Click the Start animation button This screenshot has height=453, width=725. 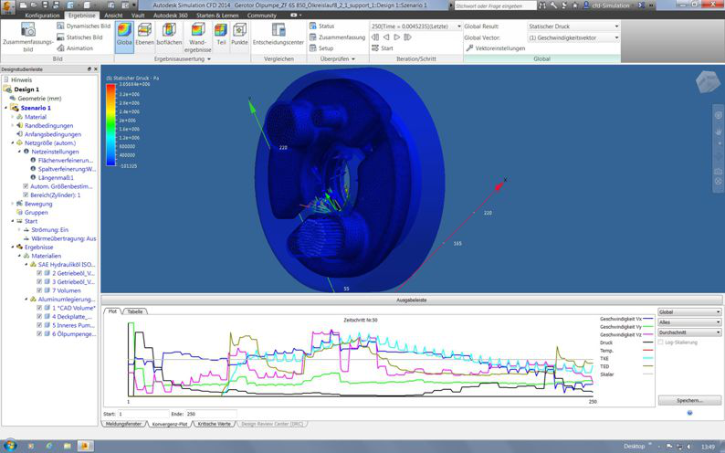pos(383,48)
